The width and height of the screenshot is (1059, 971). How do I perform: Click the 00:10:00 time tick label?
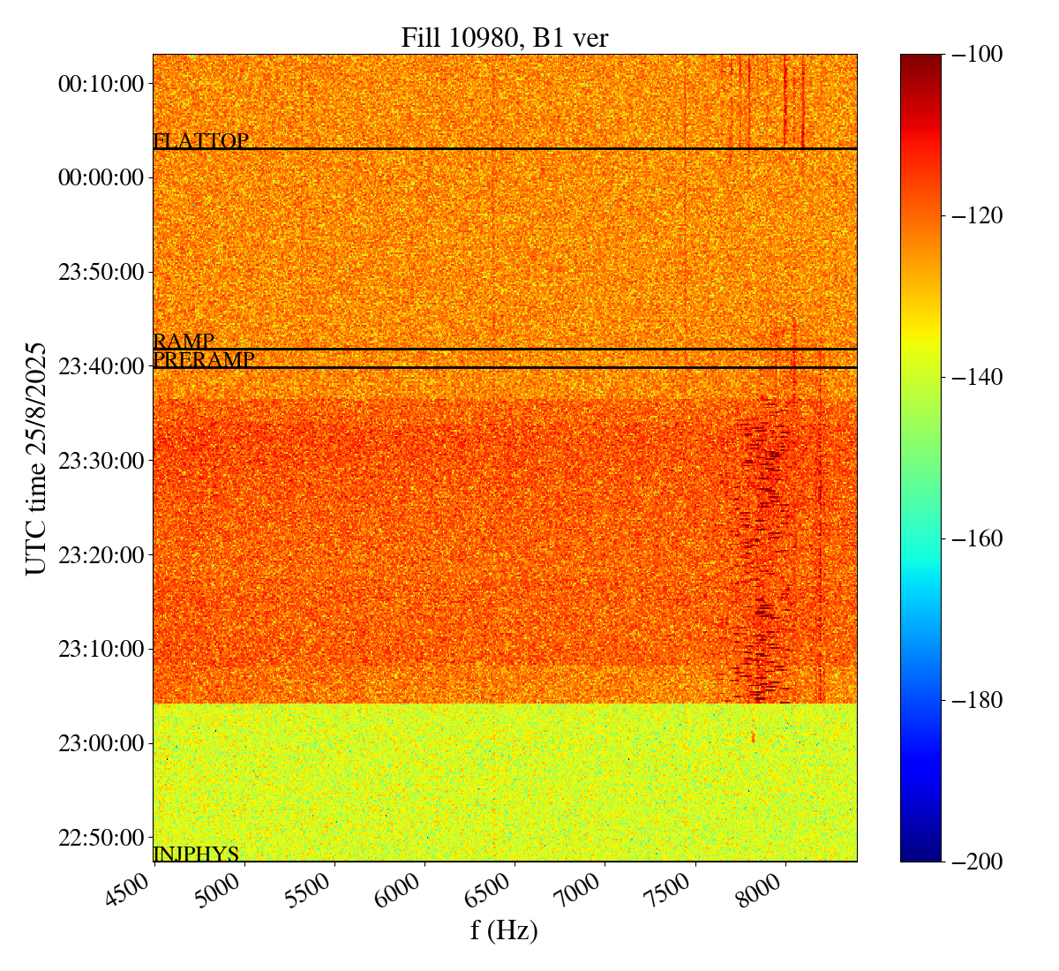(x=101, y=84)
